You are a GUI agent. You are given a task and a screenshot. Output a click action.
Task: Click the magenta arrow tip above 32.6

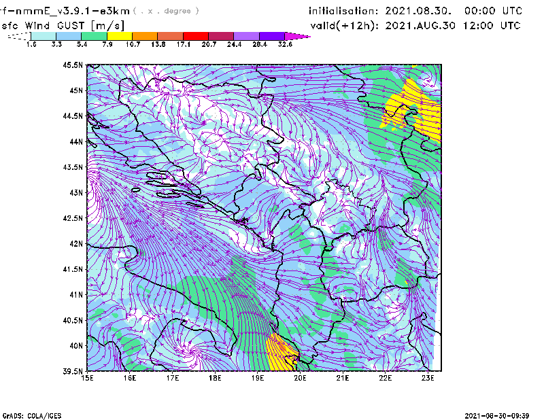pyautogui.click(x=297, y=36)
